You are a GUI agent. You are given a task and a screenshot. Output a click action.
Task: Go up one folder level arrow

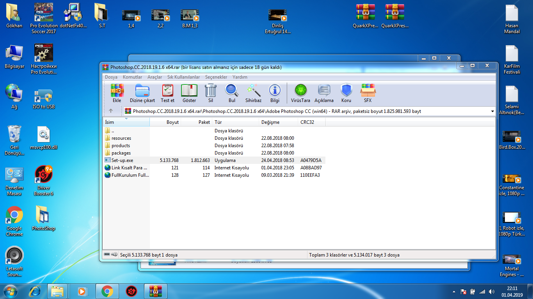tap(111, 111)
